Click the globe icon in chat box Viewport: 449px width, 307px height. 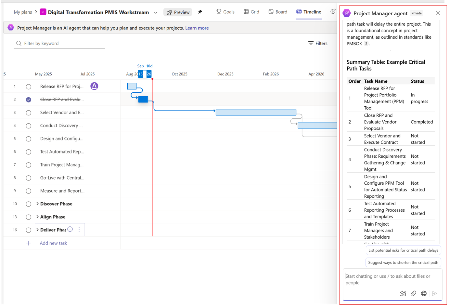coord(424,293)
